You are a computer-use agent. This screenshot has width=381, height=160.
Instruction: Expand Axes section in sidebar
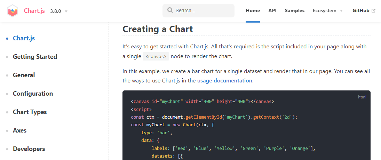(x=20, y=131)
